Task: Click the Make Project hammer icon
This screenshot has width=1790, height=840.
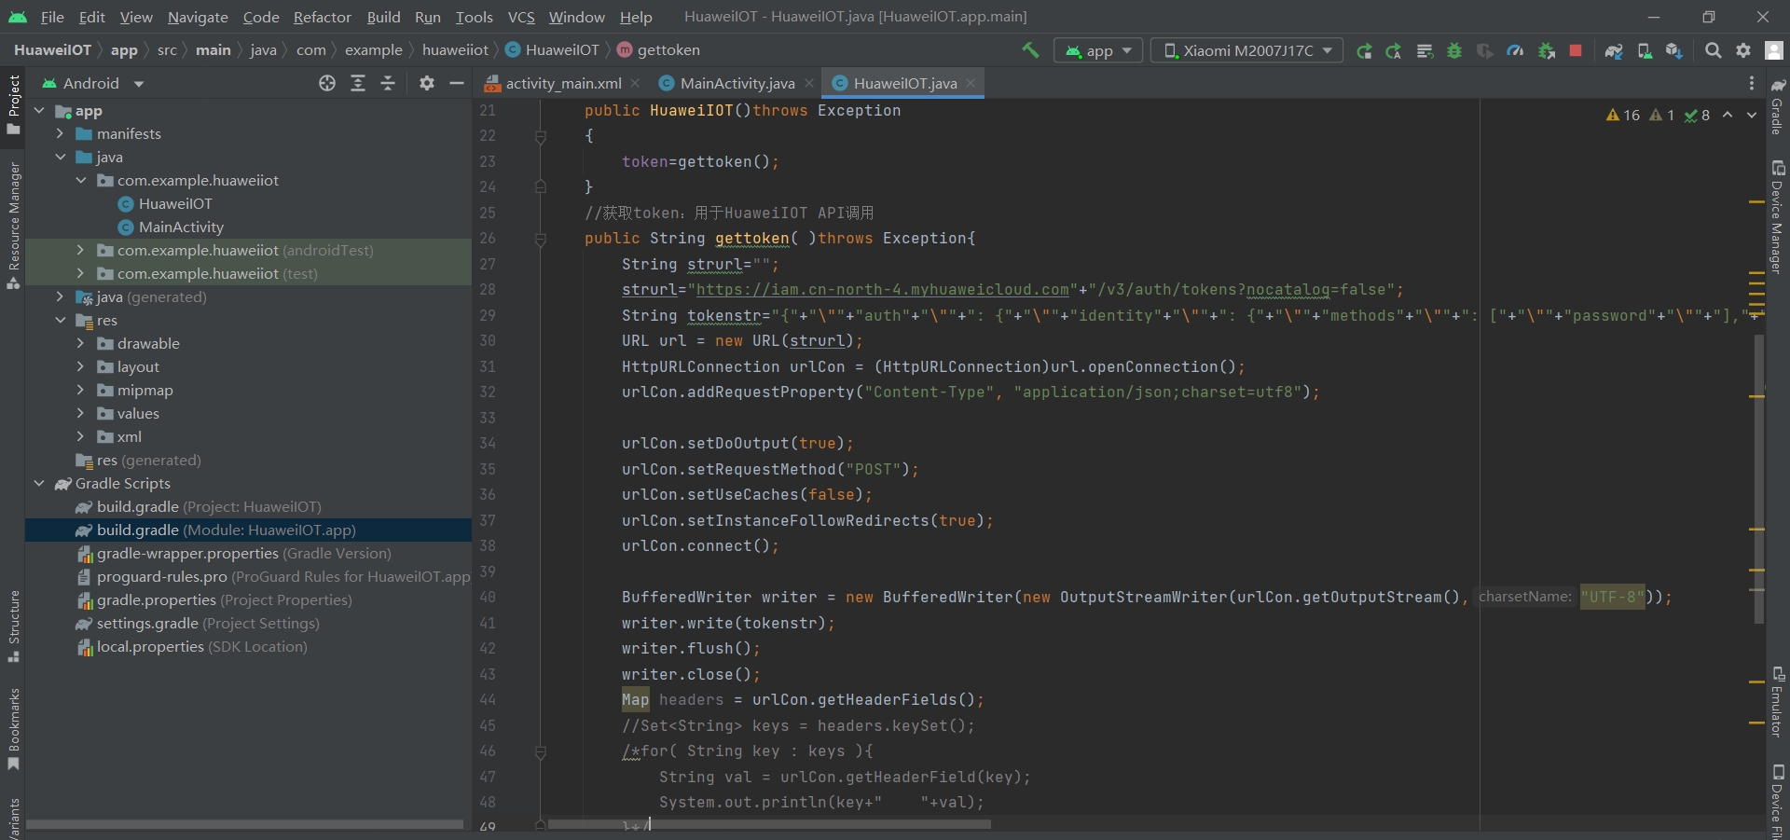Action: coord(1030,50)
